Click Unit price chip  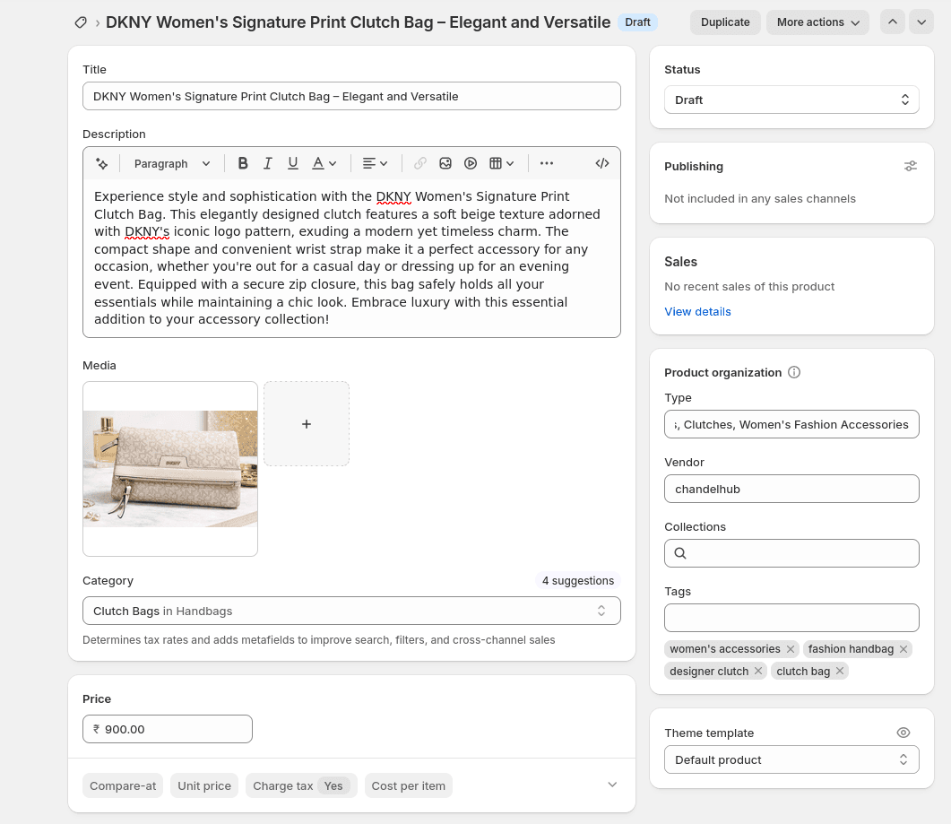coord(204,785)
